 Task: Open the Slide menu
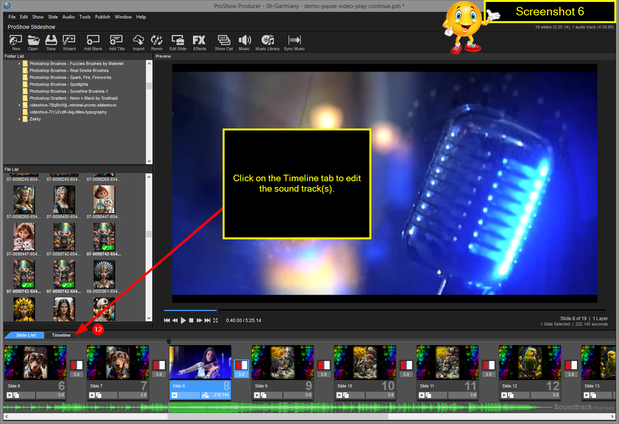pos(53,17)
